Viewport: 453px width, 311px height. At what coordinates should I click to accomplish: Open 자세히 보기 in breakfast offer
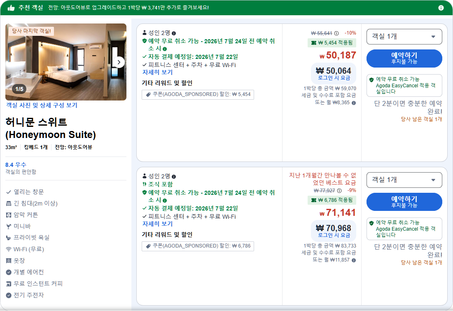pyautogui.click(x=157, y=224)
